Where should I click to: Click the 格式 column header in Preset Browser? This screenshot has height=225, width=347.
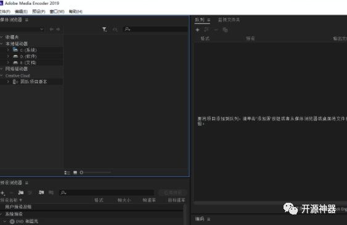(x=99, y=200)
